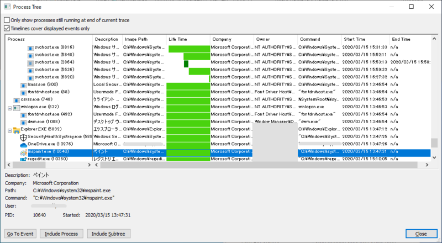Sort by the Company column header
The width and height of the screenshot is (442, 243).
click(232, 39)
